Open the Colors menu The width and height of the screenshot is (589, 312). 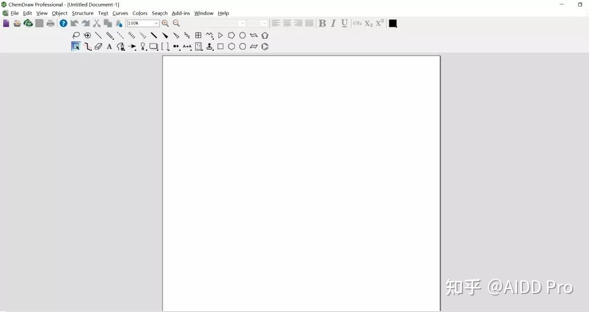(140, 13)
